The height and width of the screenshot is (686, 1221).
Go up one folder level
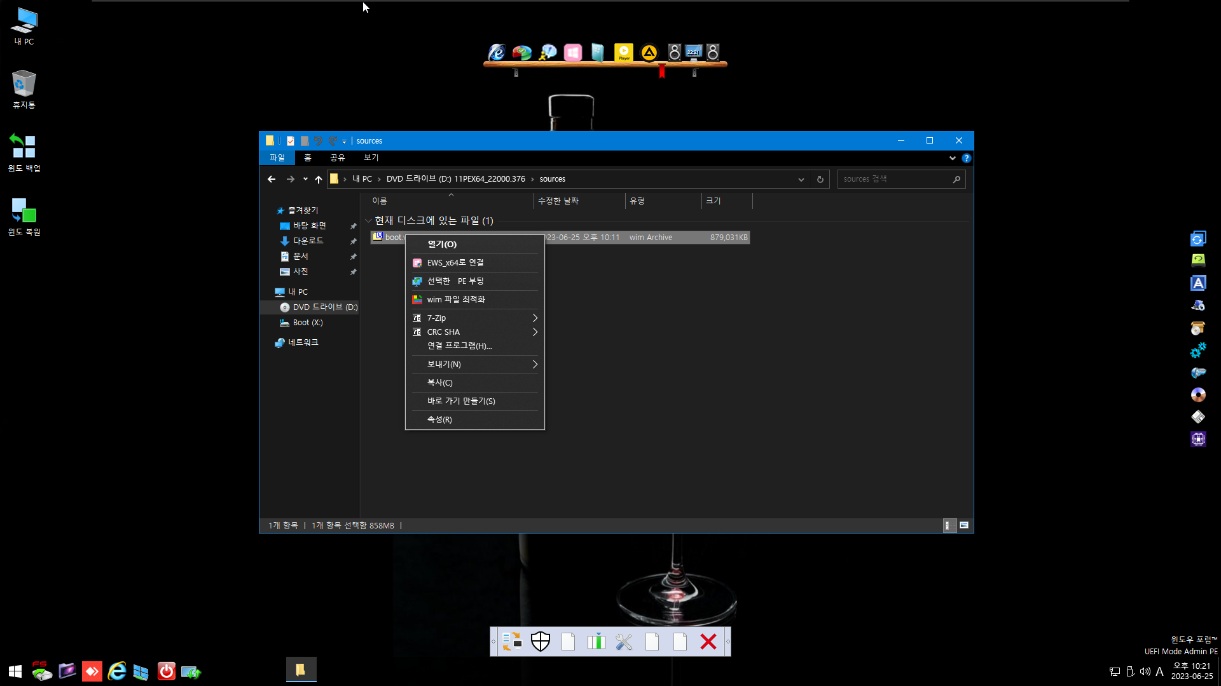319,179
